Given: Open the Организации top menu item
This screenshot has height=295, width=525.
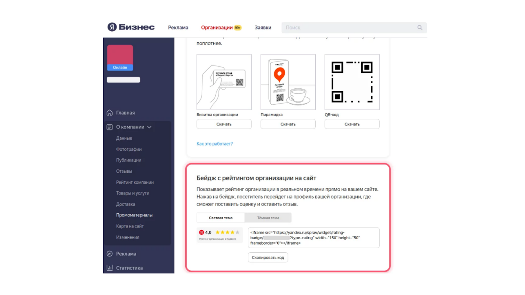Looking at the screenshot, I should coord(217,28).
